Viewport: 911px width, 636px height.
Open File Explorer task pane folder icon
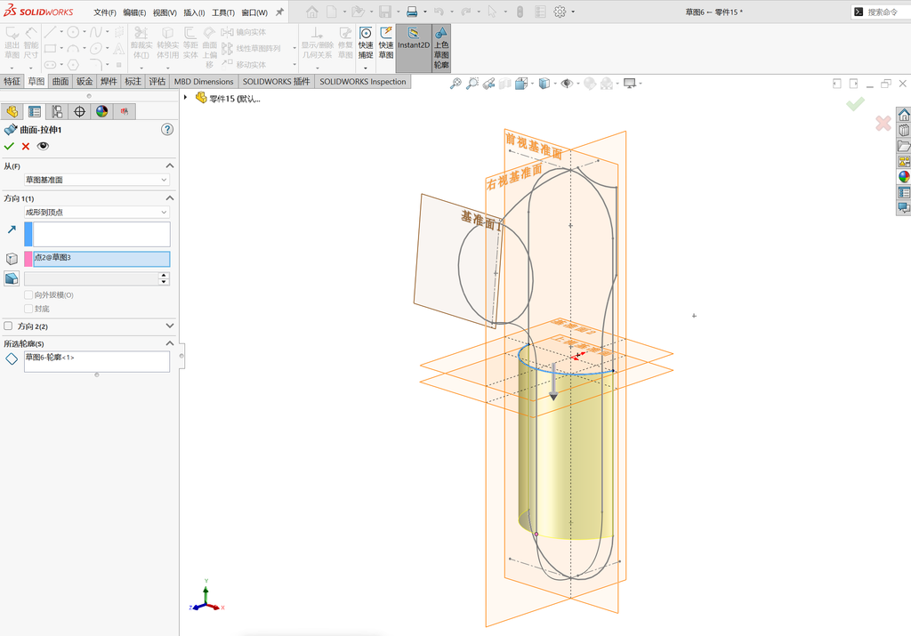click(904, 145)
